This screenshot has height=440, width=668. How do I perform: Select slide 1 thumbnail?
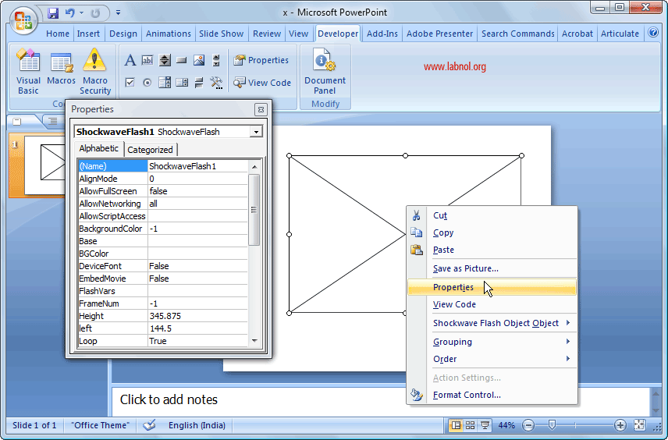pyautogui.click(x=44, y=165)
